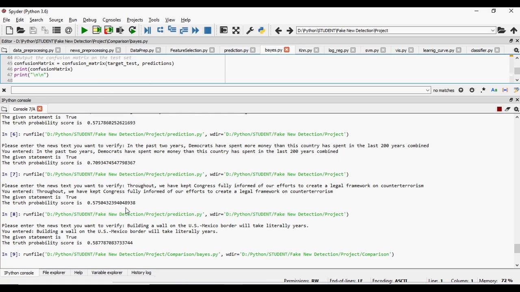Open the Run menu
The height and width of the screenshot is (292, 520).
click(x=73, y=20)
